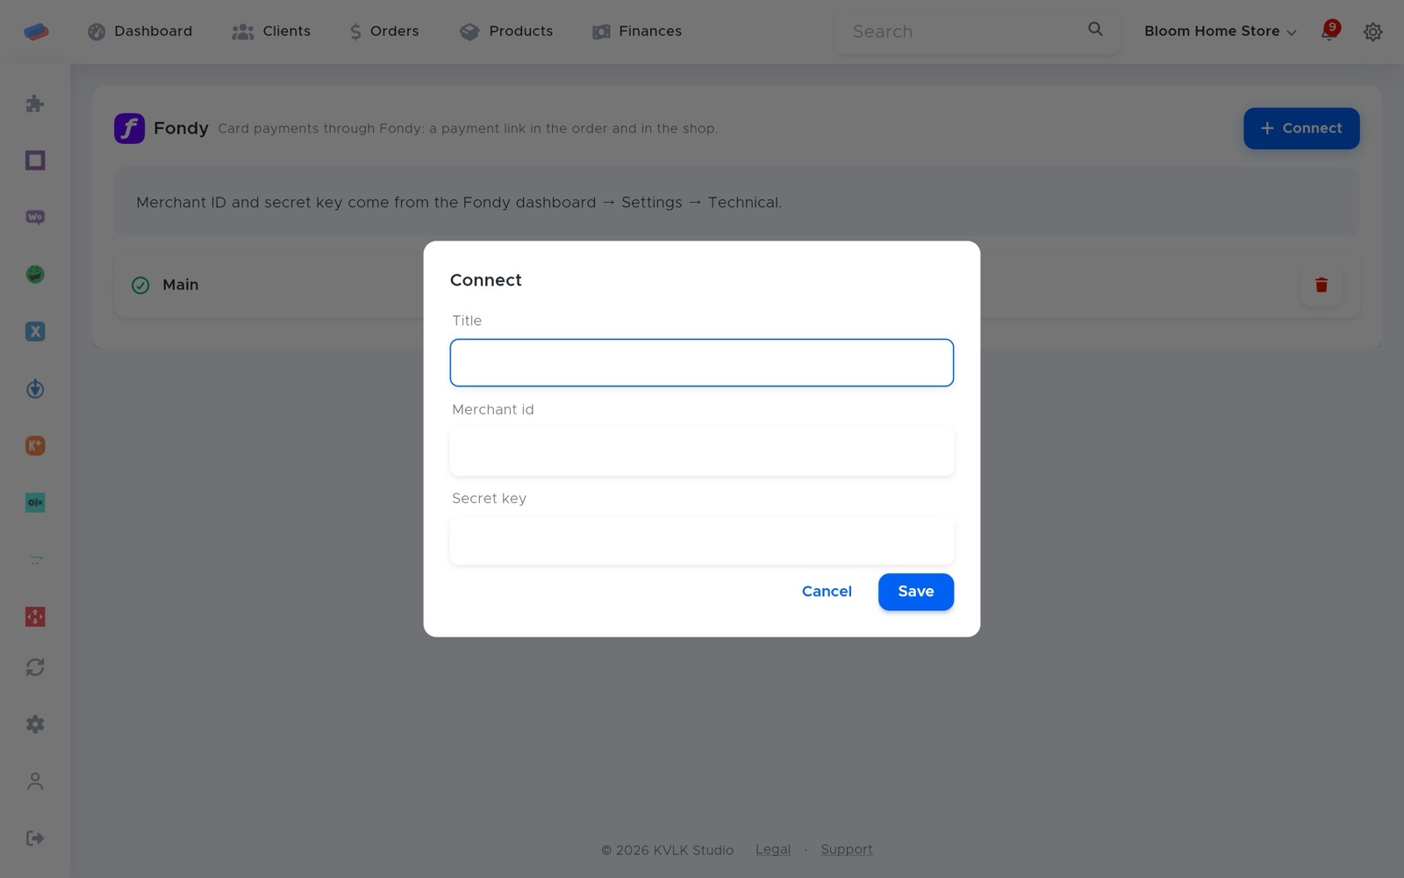Open the sidebar gear settings icon
Image resolution: width=1404 pixels, height=878 pixels.
coord(35,724)
